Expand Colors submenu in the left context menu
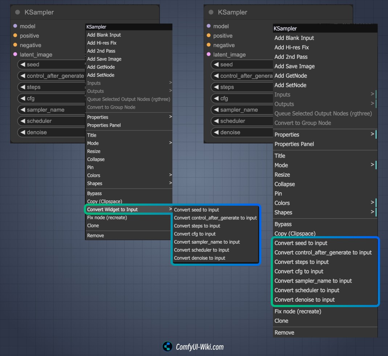 (129, 175)
